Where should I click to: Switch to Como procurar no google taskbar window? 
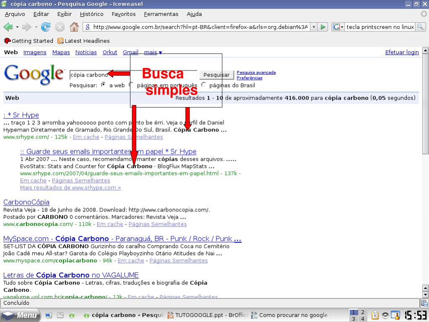tap(291, 315)
